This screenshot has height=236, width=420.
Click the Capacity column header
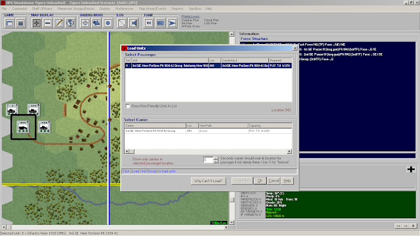coord(270,125)
